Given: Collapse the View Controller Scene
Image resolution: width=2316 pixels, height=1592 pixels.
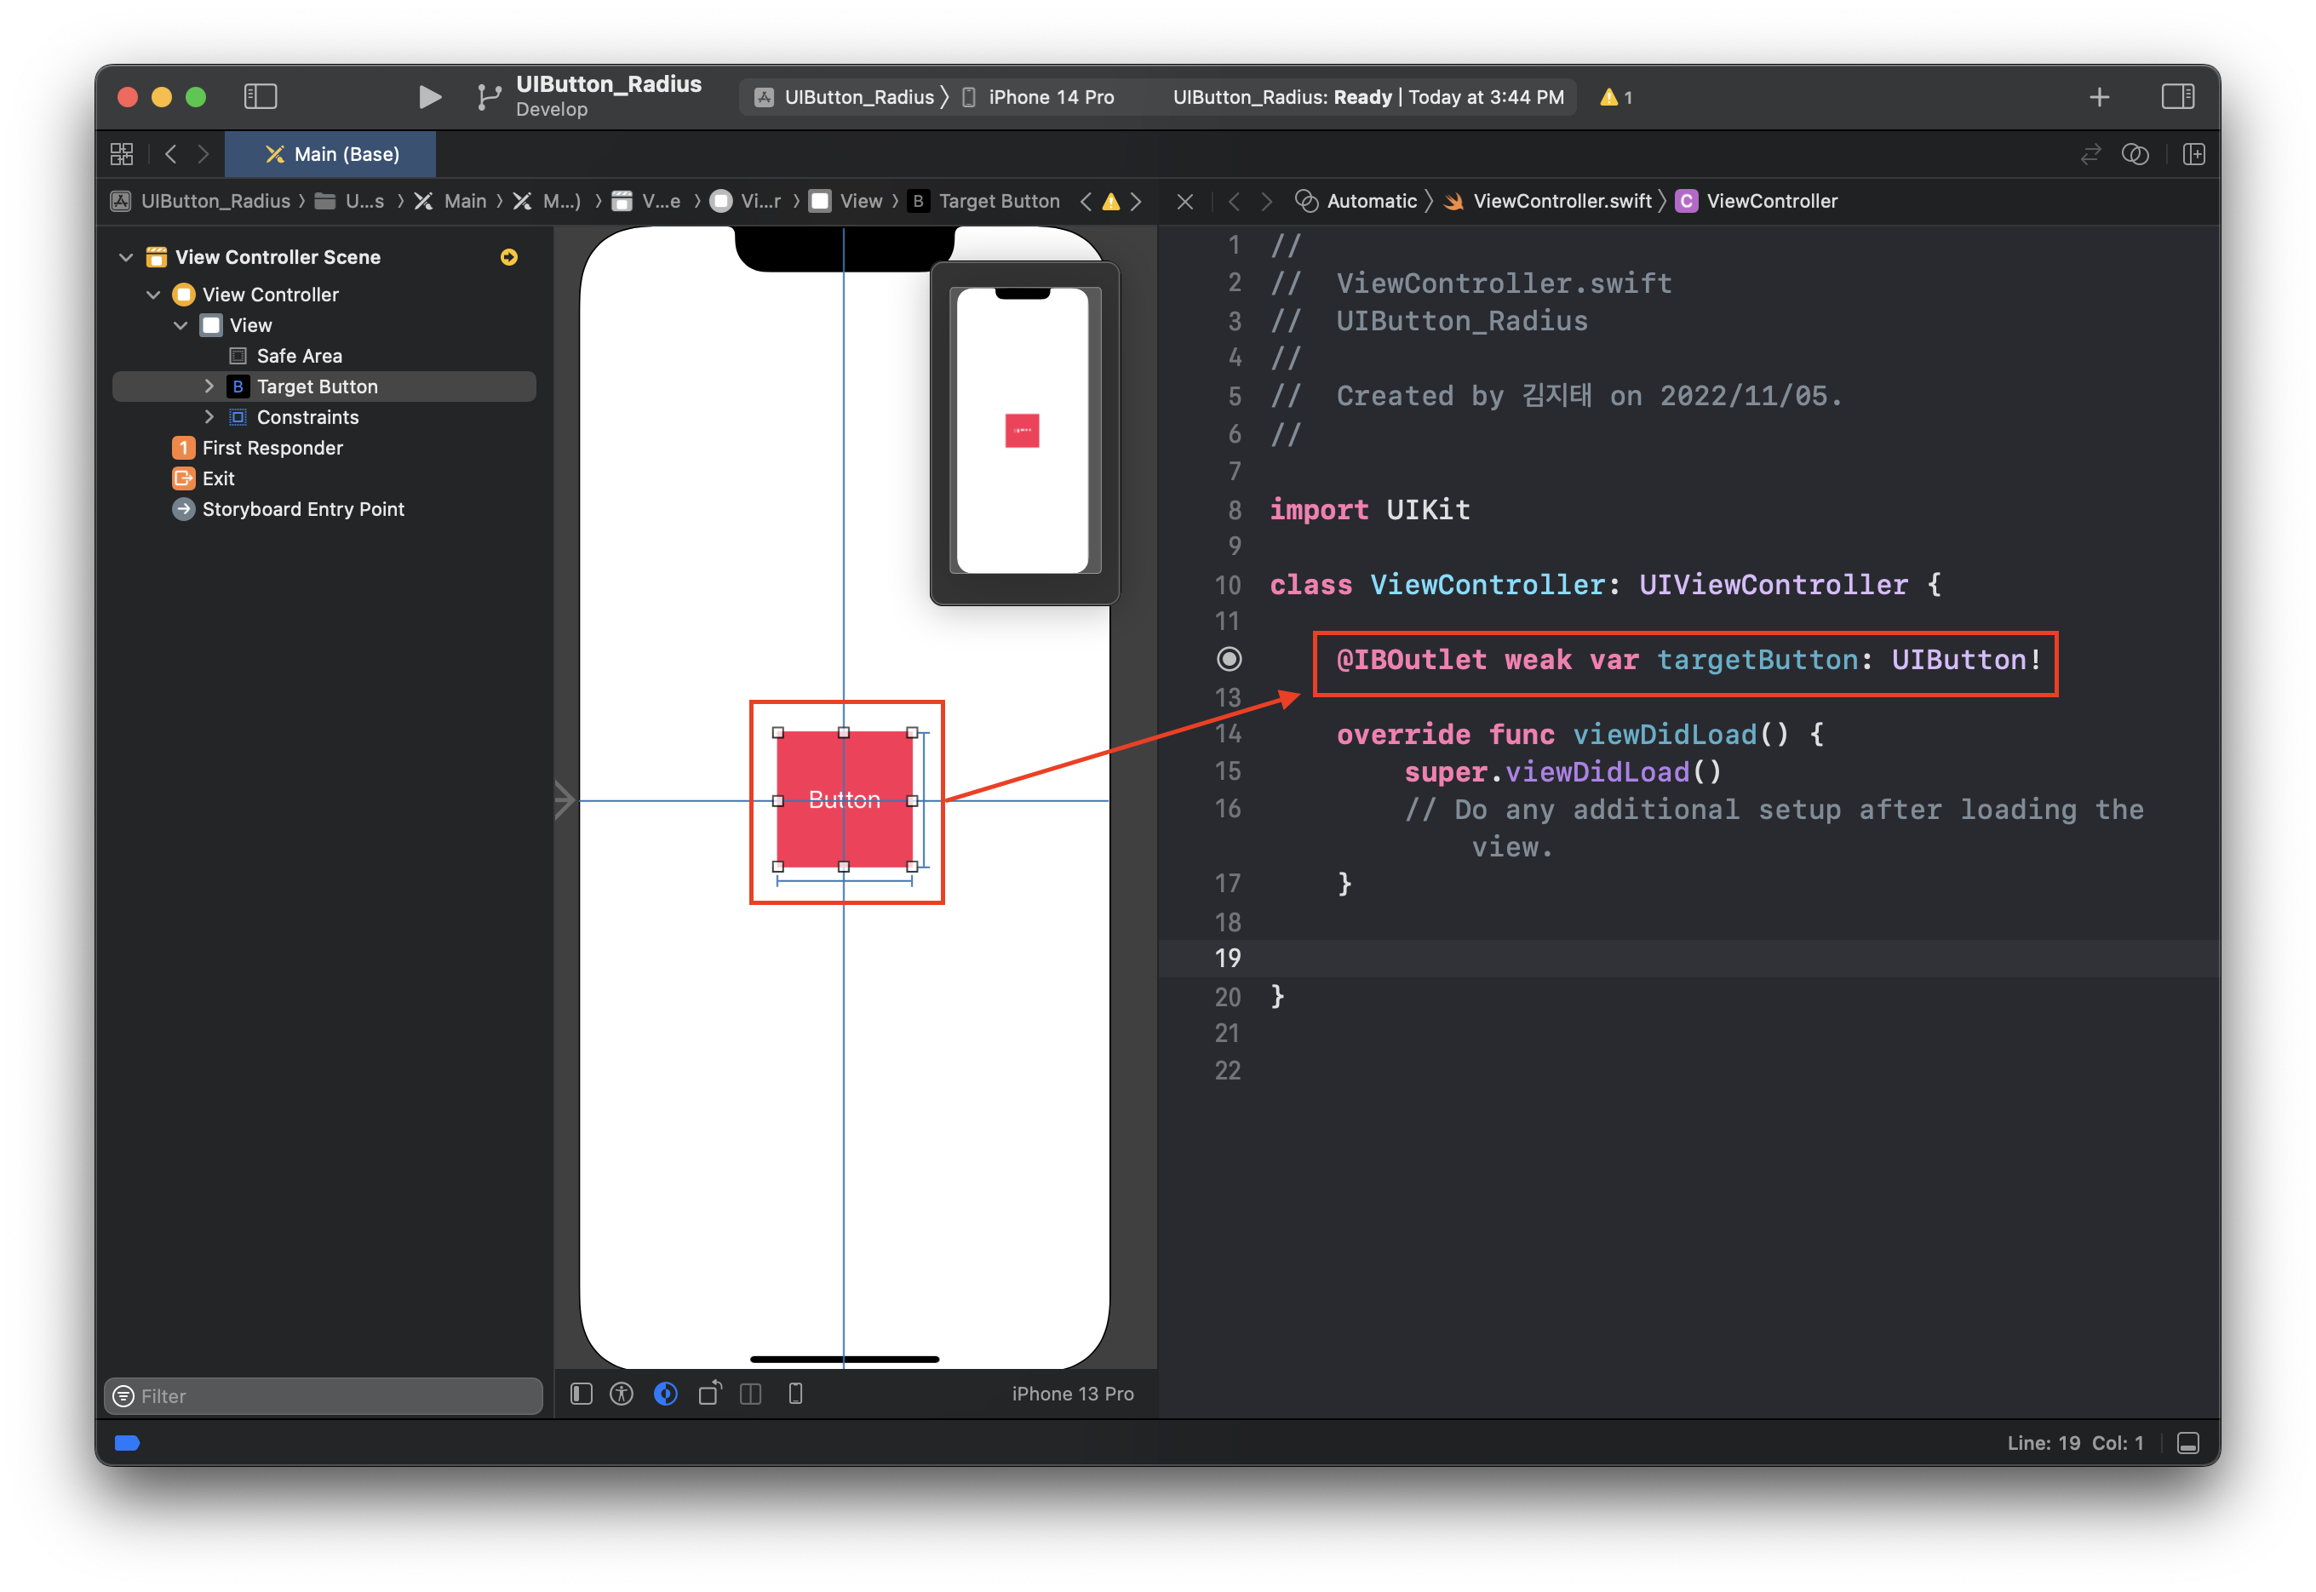Looking at the screenshot, I should (x=126, y=257).
